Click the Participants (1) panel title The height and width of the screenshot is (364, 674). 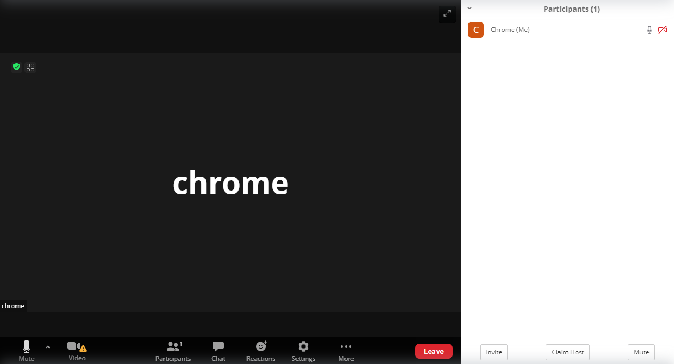point(572,9)
